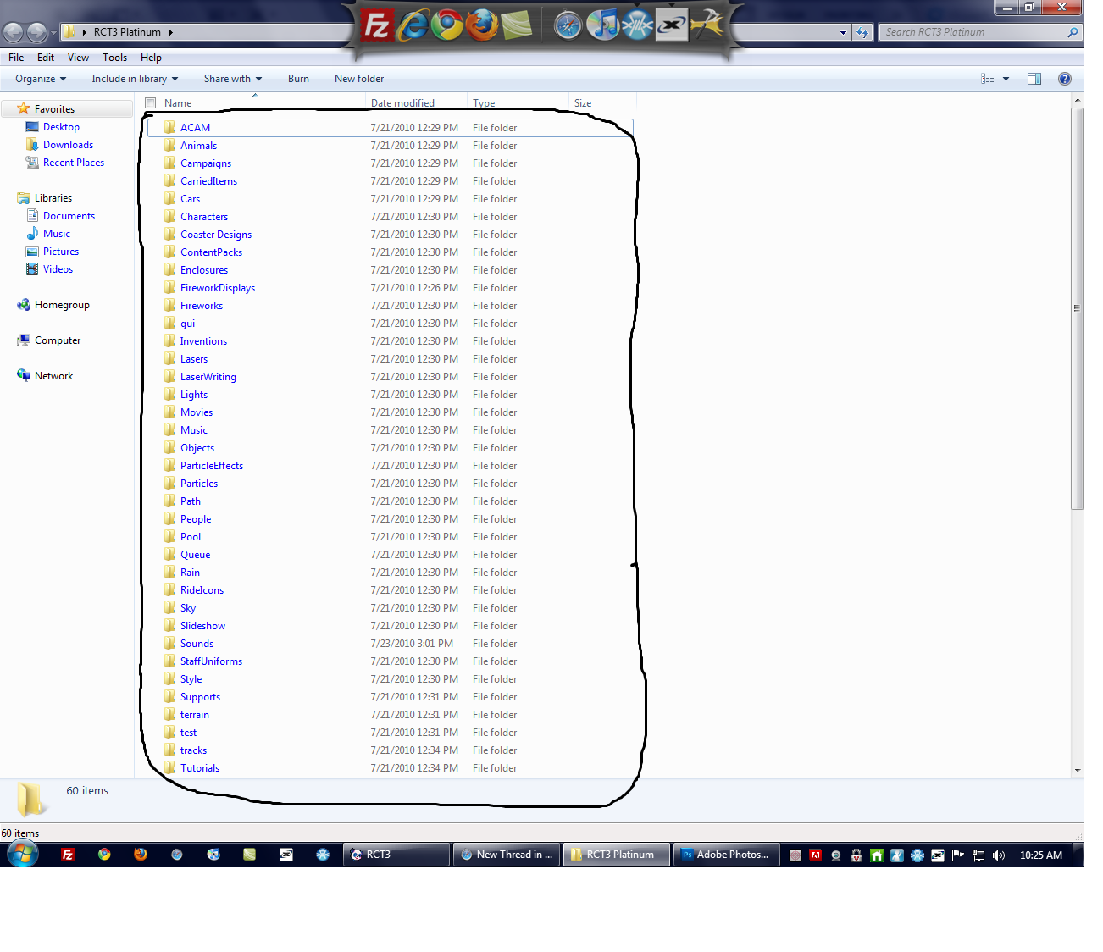This screenshot has width=1103, height=952.
Task: Open the View menu
Action: coord(78,58)
